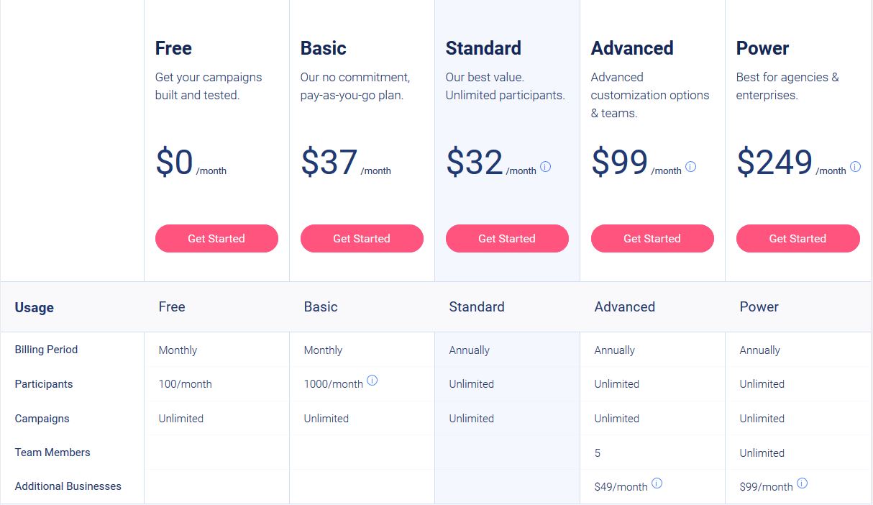Click the Usage section header

pyautogui.click(x=35, y=307)
